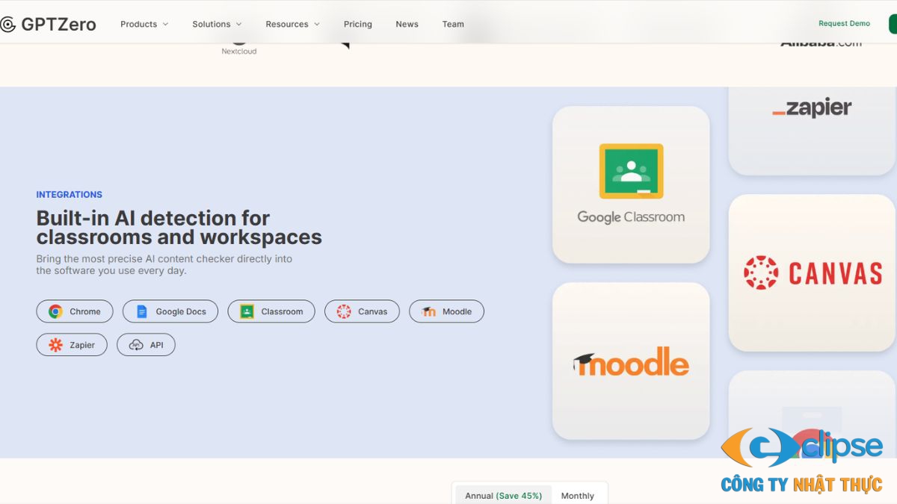This screenshot has width=897, height=504.
Task: Click the Moodle icon in the Moodle chip
Action: tap(428, 311)
